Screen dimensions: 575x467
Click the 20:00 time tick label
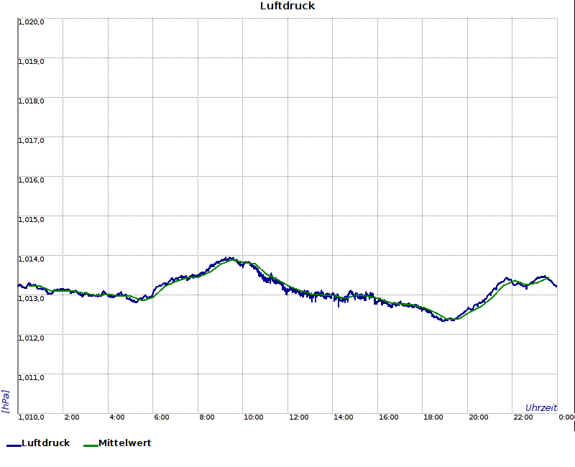point(479,417)
